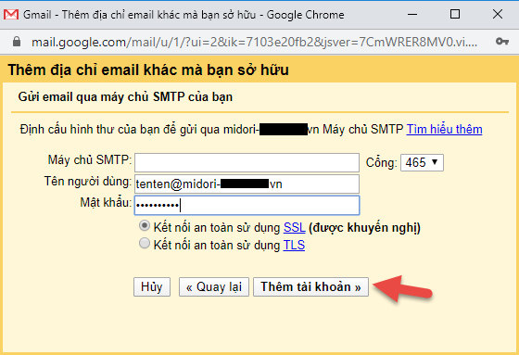
Task: Open the TLS help link
Action: coord(294,245)
